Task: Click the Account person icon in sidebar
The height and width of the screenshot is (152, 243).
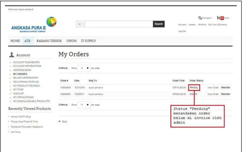Action: (x=12, y=55)
